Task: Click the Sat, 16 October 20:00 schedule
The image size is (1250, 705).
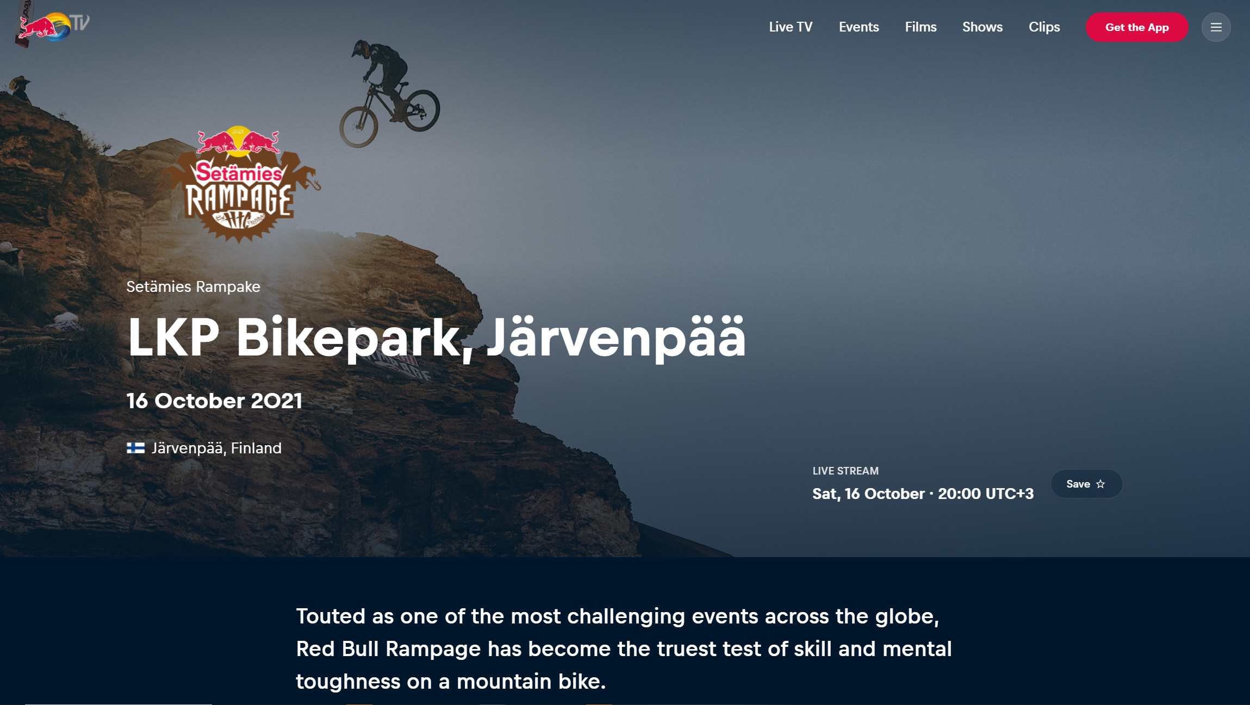Action: [923, 494]
